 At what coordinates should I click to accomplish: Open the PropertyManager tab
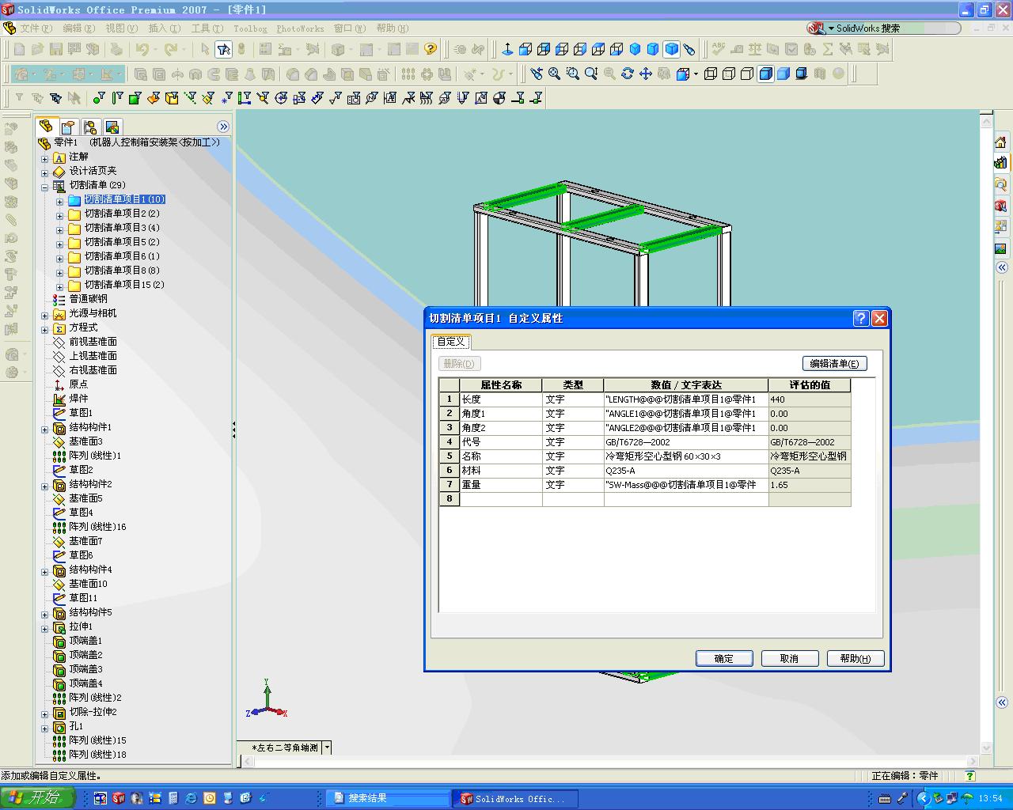click(68, 127)
